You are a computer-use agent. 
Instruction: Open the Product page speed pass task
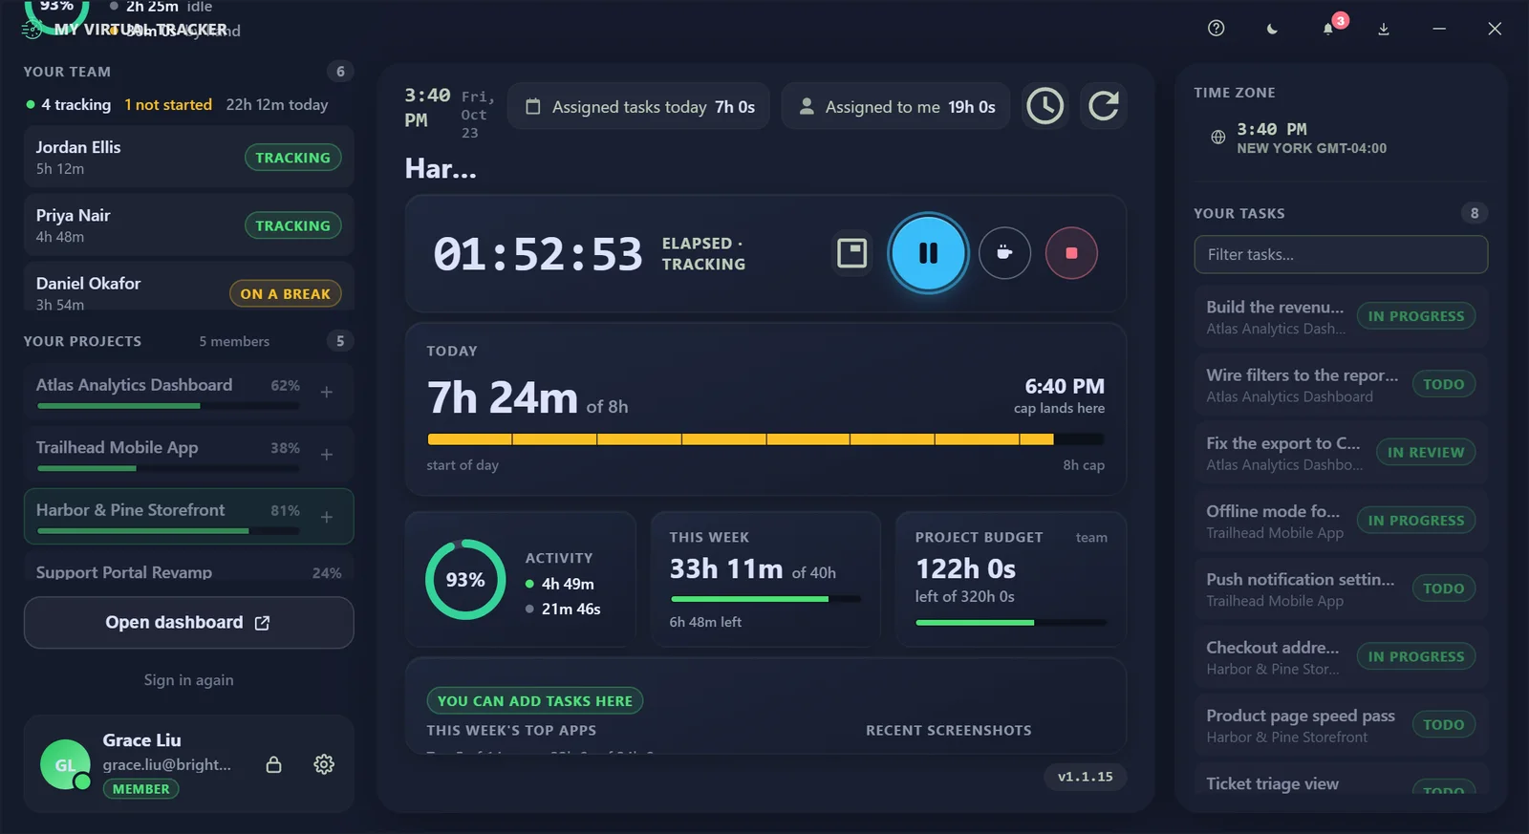1341,725
